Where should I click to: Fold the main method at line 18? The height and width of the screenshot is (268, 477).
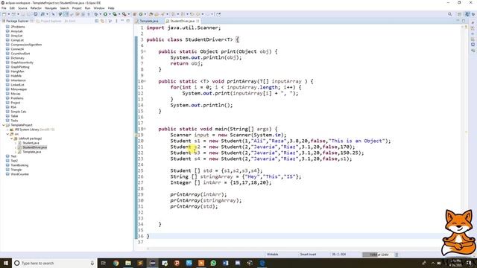click(x=145, y=129)
